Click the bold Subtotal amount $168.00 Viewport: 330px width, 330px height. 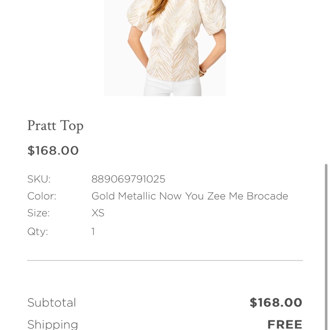click(276, 303)
